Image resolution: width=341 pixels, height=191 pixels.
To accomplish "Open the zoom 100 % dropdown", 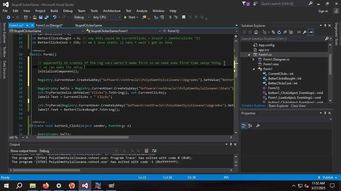I will (23, 137).
